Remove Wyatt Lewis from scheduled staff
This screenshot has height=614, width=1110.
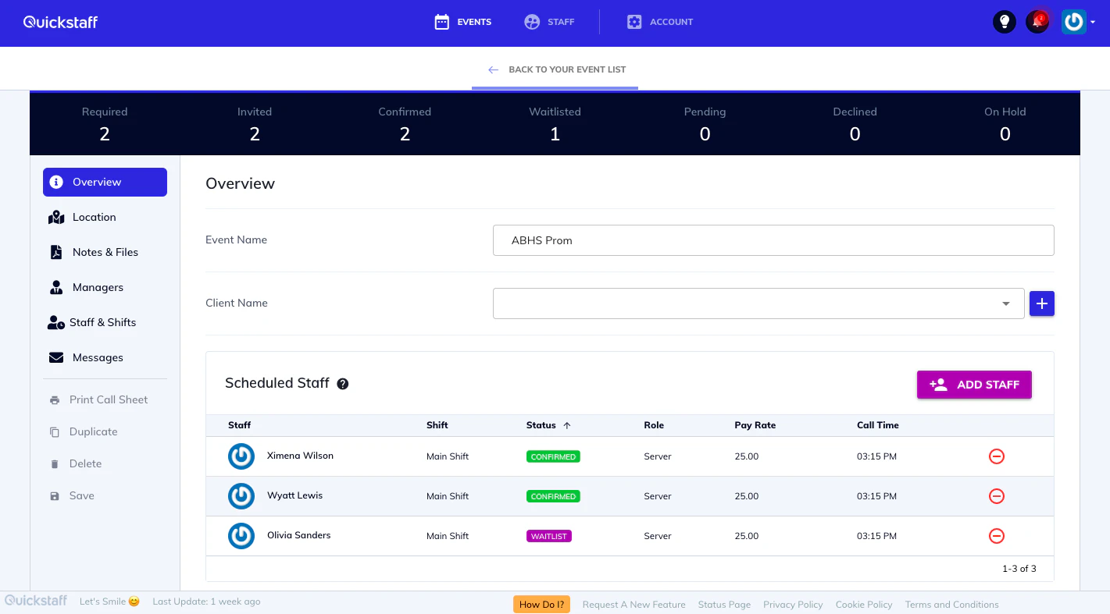click(996, 496)
